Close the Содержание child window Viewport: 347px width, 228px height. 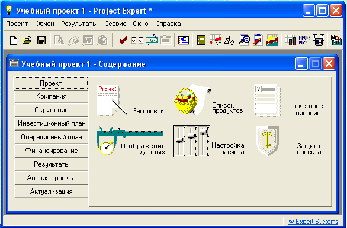tap(329, 64)
